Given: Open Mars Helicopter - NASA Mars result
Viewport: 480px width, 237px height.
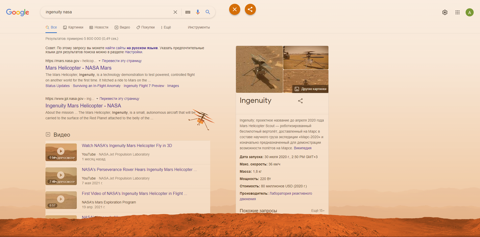Looking at the screenshot, I should [x=78, y=68].
